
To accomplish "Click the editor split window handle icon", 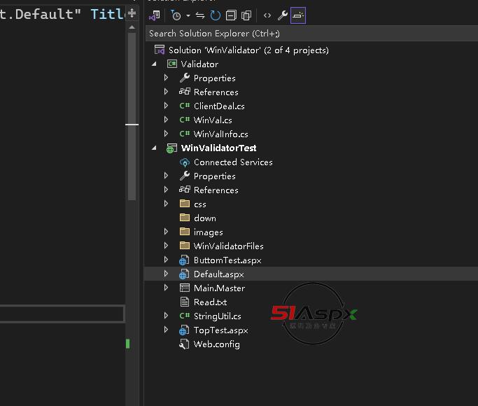I will coord(132,13).
